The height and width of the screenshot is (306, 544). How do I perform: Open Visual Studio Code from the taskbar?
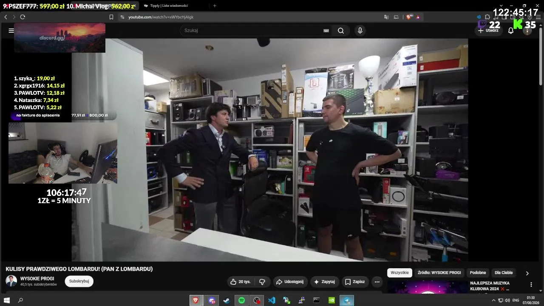pos(272,300)
